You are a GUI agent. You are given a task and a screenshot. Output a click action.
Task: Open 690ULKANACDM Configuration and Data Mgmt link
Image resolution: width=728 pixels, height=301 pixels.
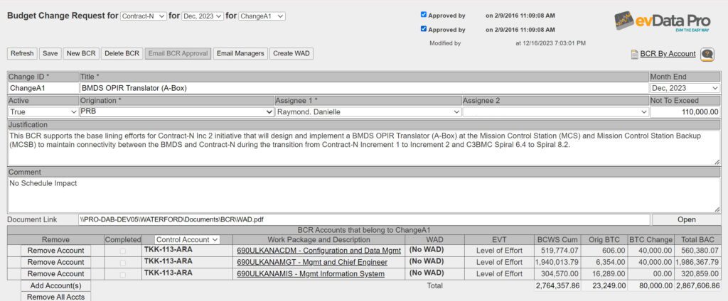[319, 251]
